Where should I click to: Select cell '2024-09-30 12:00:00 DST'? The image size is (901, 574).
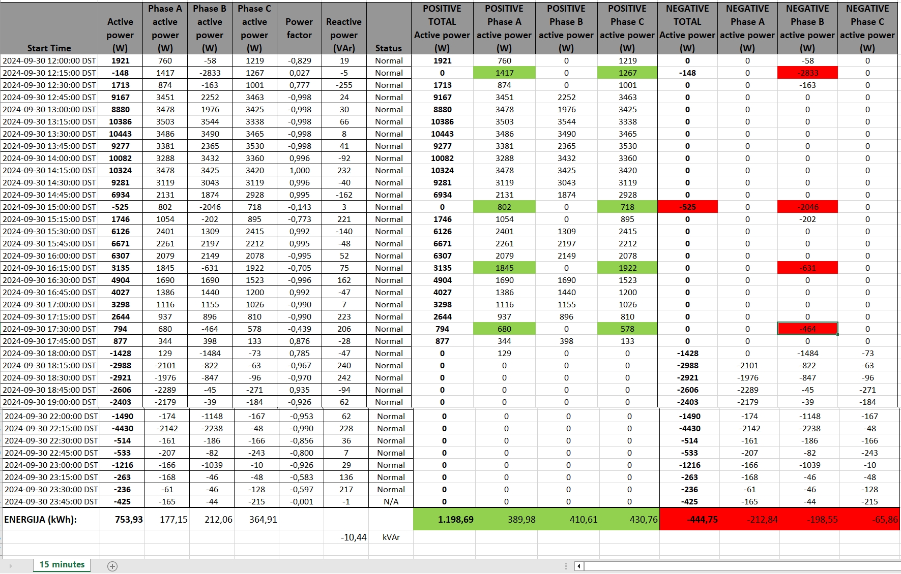tap(49, 60)
